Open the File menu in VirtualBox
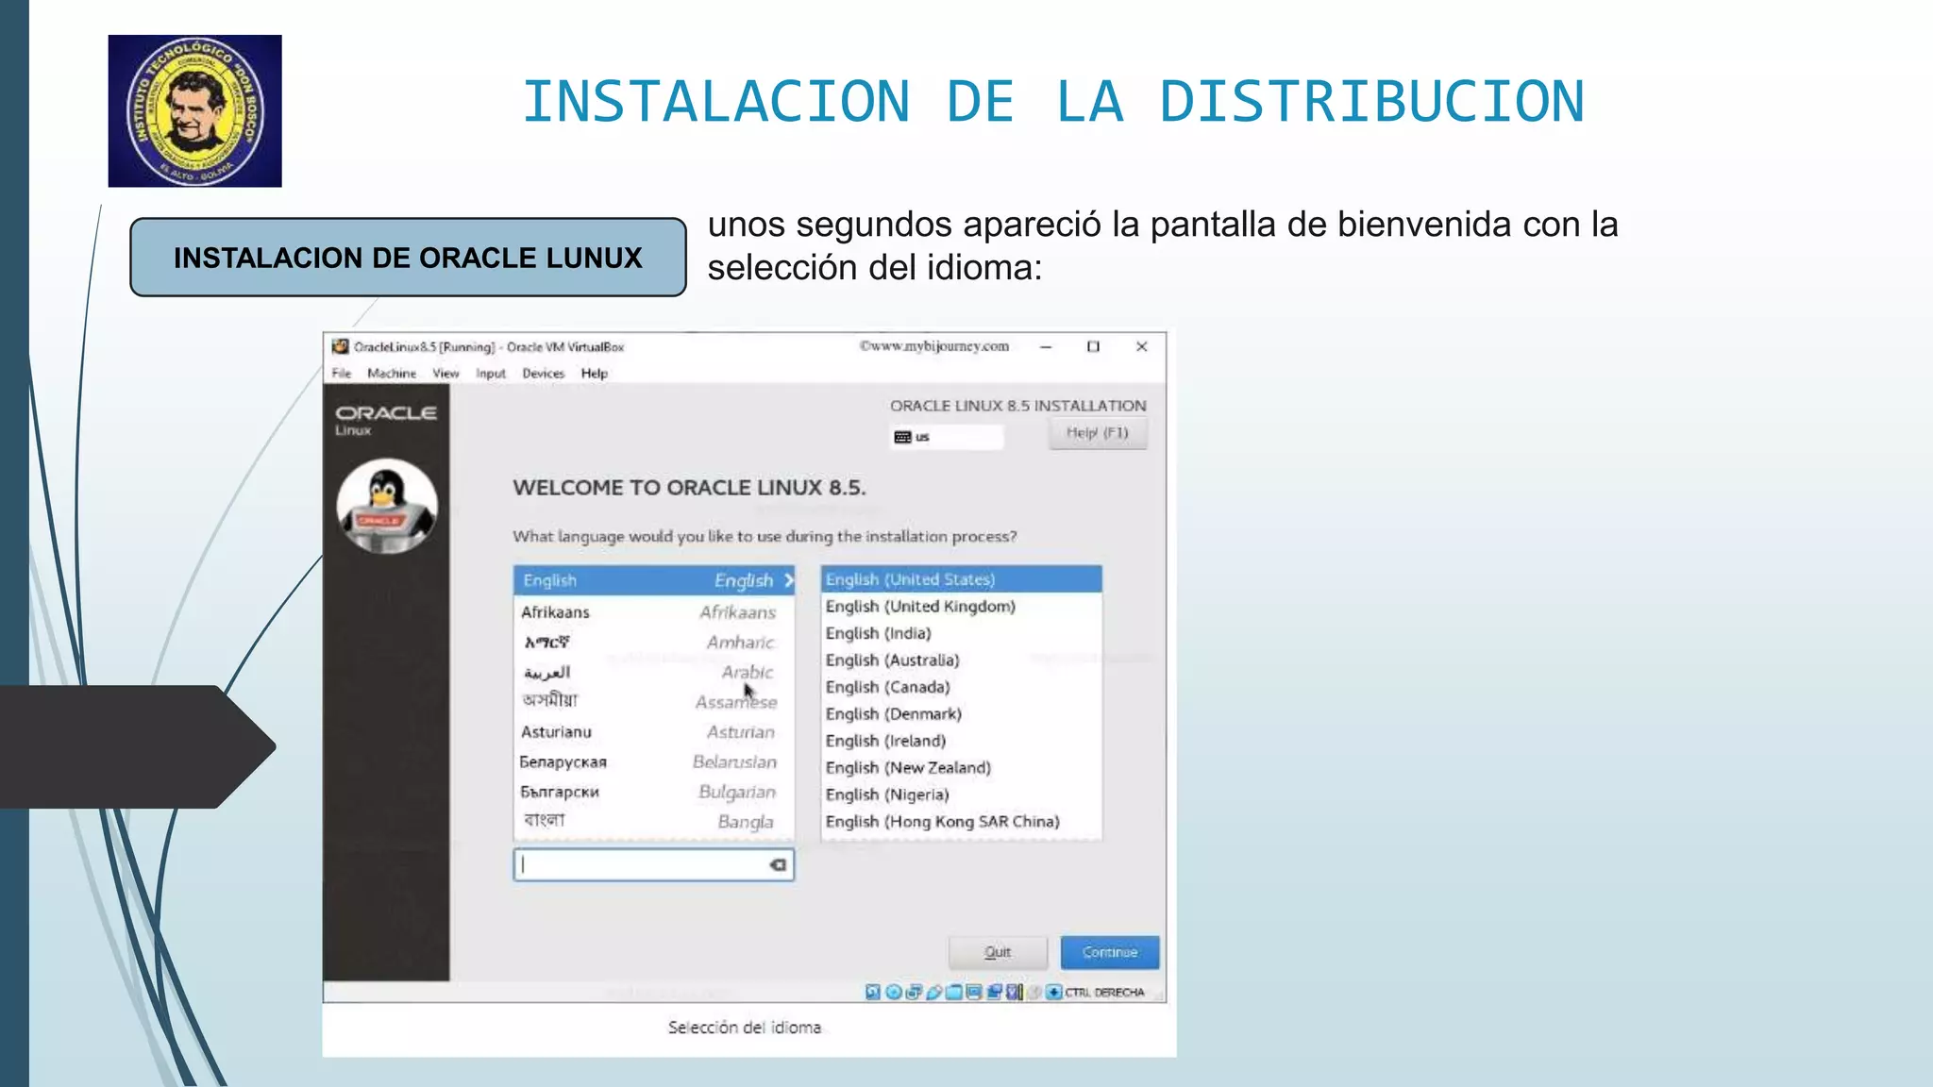Viewport: 1933px width, 1087px height. pyautogui.click(x=341, y=374)
